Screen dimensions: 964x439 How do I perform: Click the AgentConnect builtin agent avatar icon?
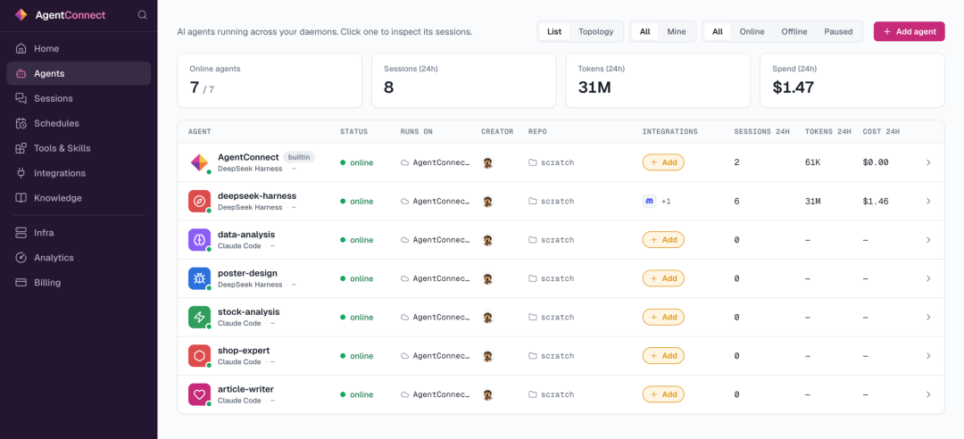point(199,162)
